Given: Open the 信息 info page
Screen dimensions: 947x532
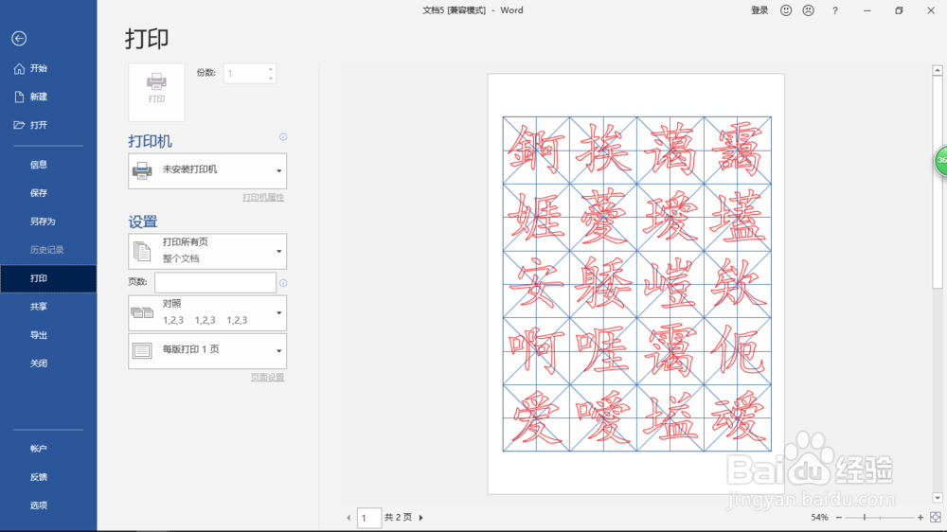Looking at the screenshot, I should click(x=39, y=165).
